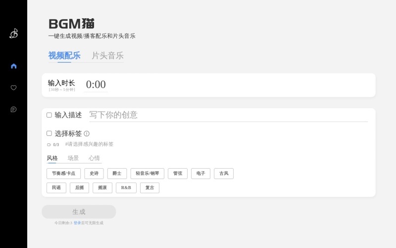Viewport: 396px width, 248px height.
Task: Click the BGM猫 music note logo
Action: pos(14,33)
